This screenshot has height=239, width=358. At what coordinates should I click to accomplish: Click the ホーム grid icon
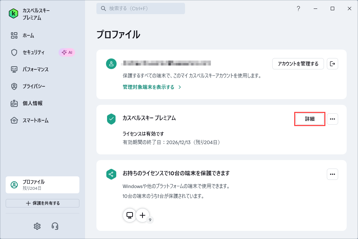pos(14,35)
